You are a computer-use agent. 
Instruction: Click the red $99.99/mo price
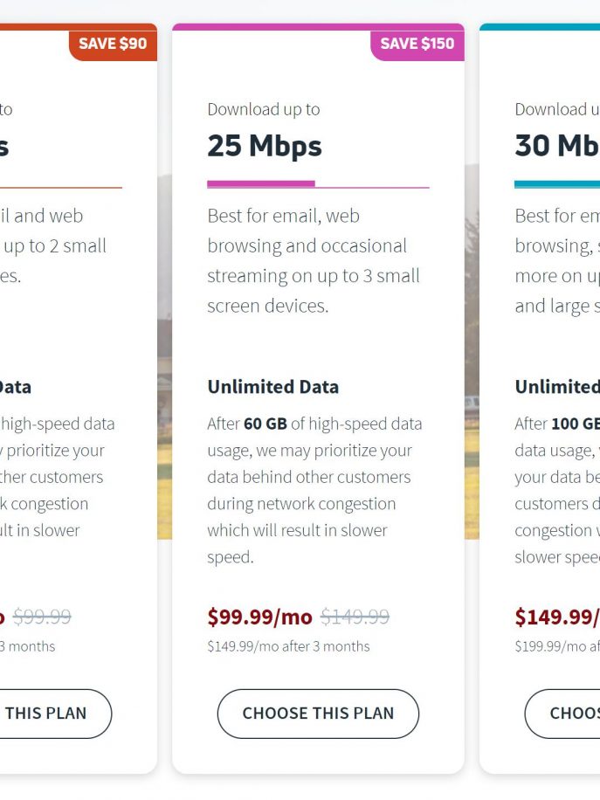259,617
